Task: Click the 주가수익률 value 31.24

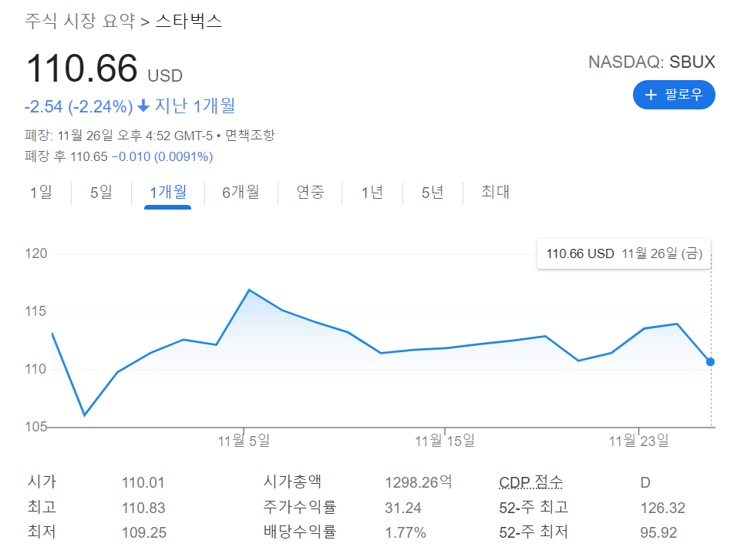Action: pos(403,508)
